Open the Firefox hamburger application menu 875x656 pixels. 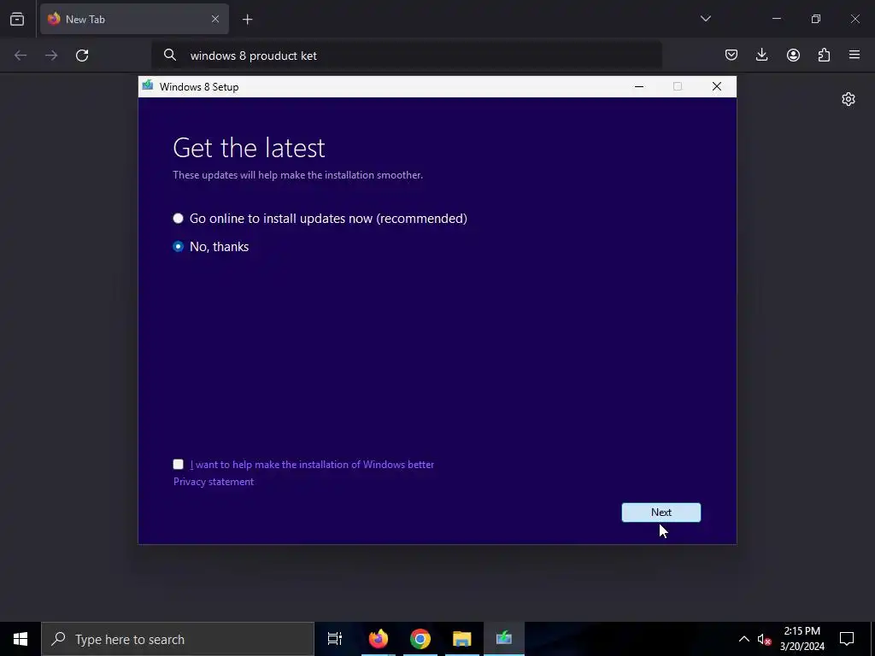point(854,55)
